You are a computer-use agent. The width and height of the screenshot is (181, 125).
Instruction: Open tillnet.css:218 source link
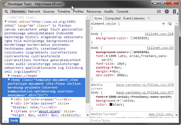tap(159, 34)
